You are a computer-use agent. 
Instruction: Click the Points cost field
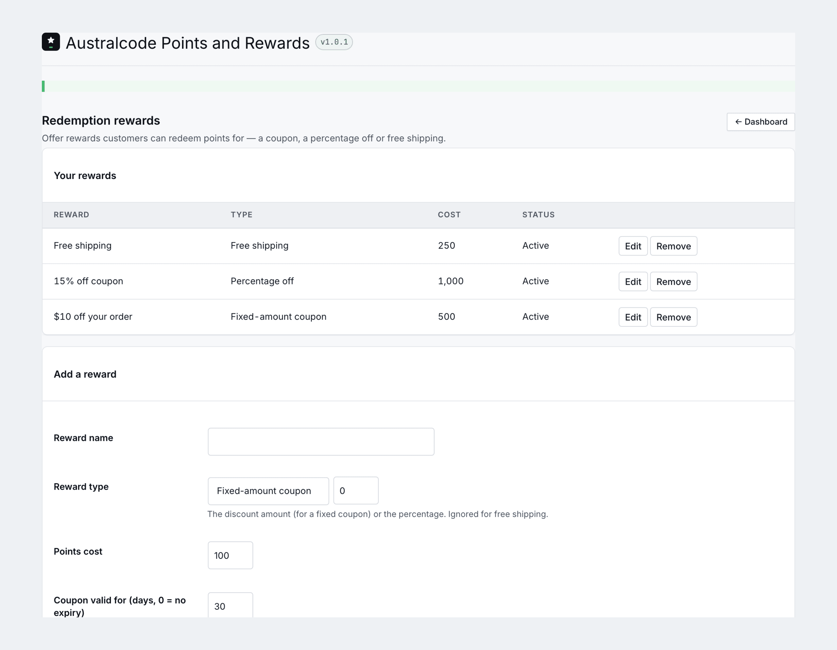230,555
